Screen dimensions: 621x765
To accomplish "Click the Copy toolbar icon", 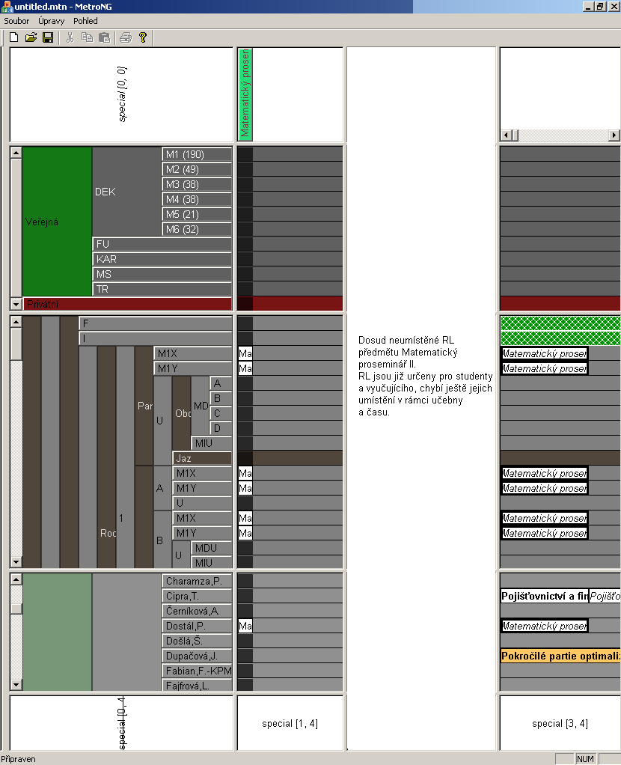I will pyautogui.click(x=87, y=37).
